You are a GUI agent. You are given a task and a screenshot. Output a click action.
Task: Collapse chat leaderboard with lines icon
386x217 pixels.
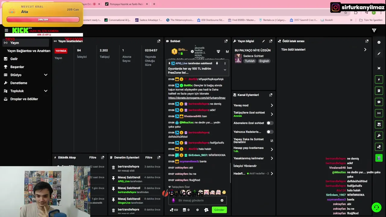pos(218,52)
